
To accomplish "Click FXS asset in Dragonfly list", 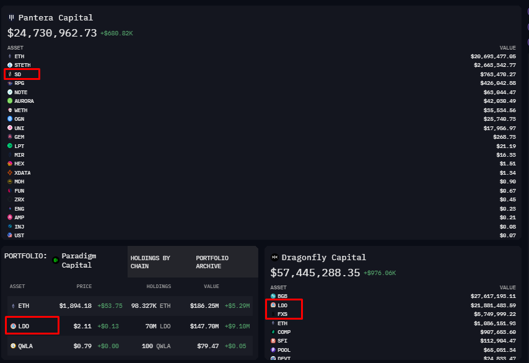I will (x=282, y=314).
